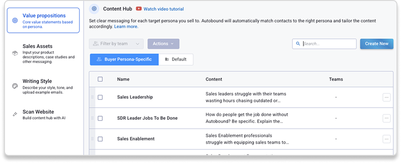Click the folder icon on Default tab
The image size is (401, 163).
point(167,59)
